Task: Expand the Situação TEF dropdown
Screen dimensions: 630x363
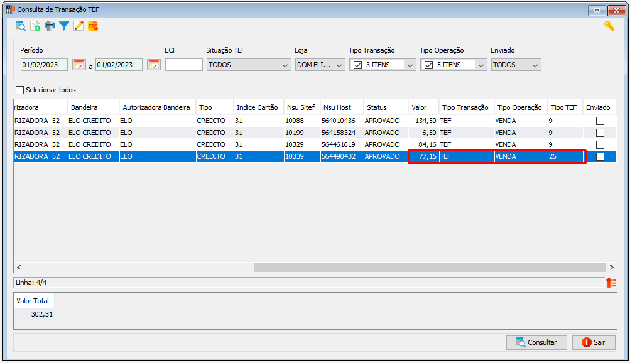Action: pos(285,65)
